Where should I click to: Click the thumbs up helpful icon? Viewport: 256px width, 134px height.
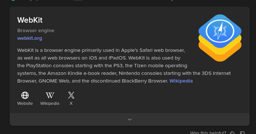point(232,133)
